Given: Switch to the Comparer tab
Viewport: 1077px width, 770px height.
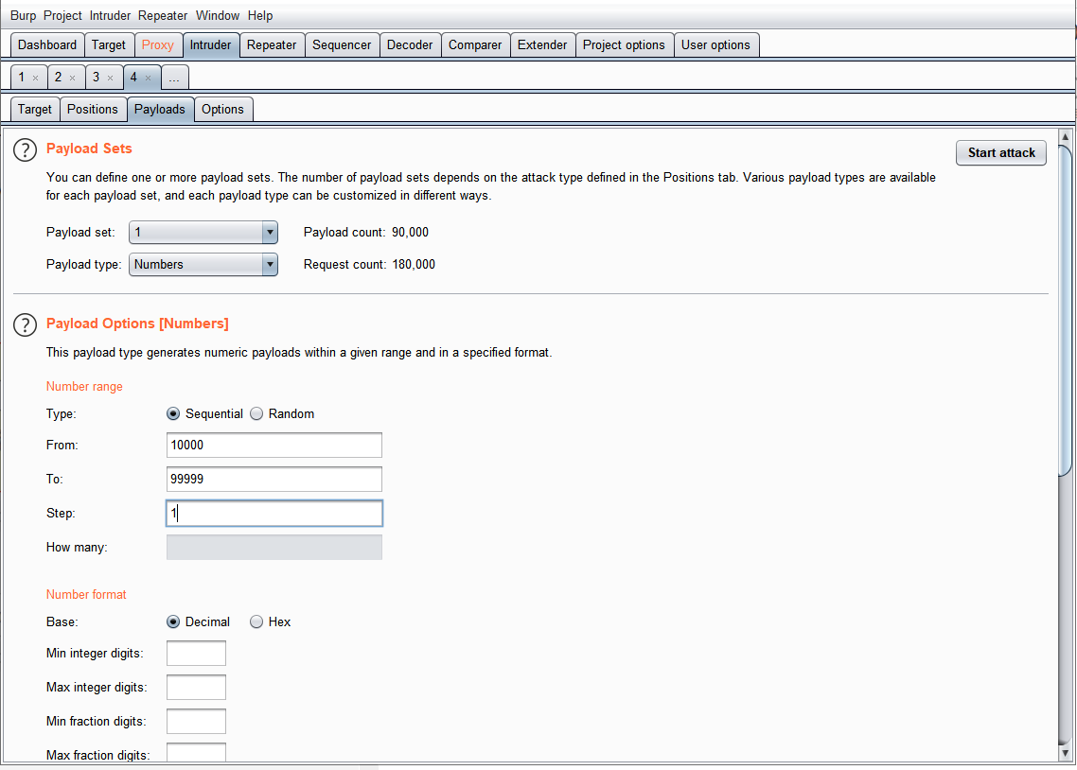Looking at the screenshot, I should [475, 45].
